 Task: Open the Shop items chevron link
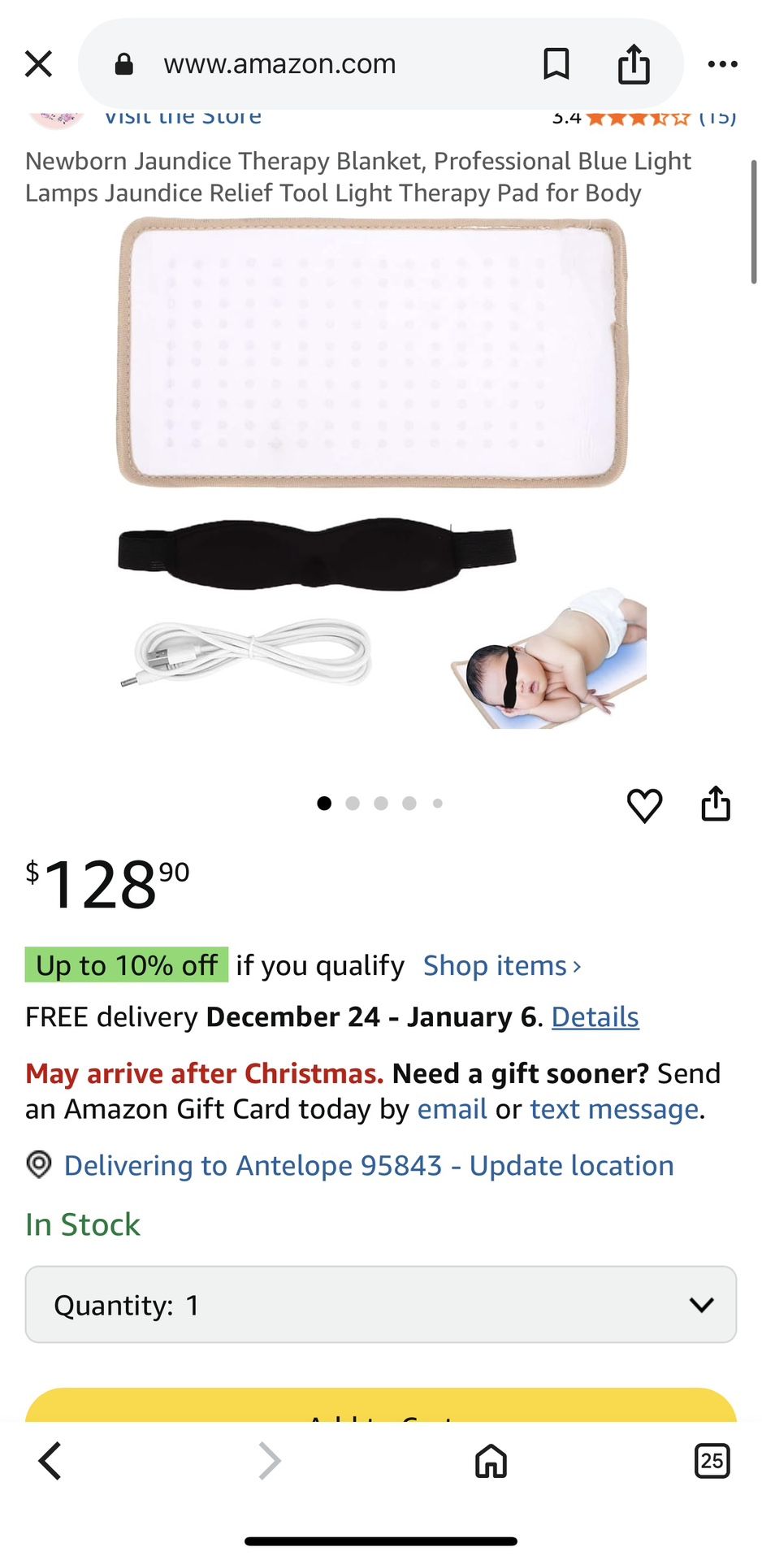point(502,965)
